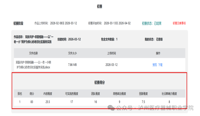Click the innovation score 7.5
The image size is (200, 116).
point(143,102)
